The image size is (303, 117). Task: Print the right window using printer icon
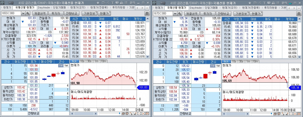[x=273, y=3]
